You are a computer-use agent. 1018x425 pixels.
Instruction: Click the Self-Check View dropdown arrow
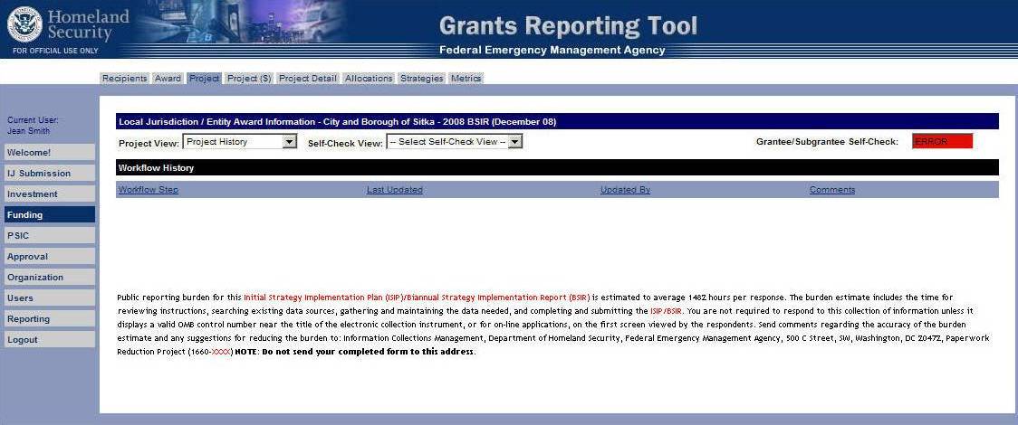(514, 141)
